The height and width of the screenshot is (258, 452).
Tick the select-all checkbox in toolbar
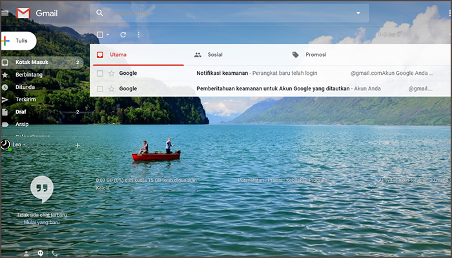99,34
